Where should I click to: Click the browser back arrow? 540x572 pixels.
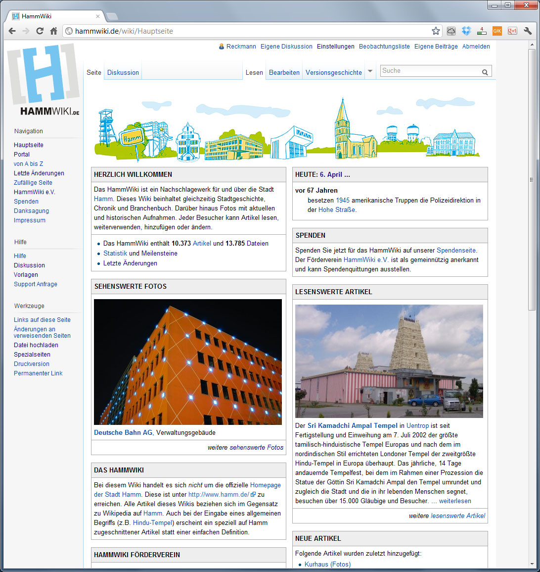12,31
